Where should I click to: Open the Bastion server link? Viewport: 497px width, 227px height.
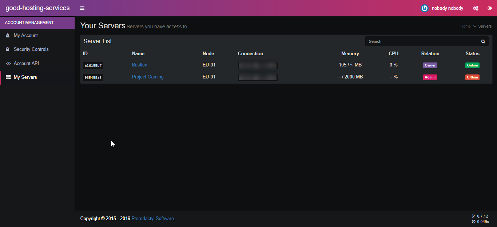click(x=139, y=65)
